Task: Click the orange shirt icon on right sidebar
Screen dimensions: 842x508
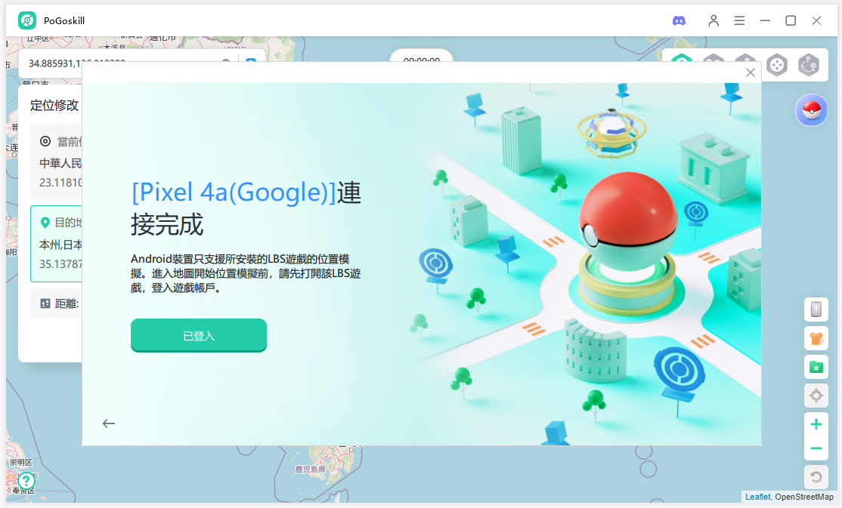Action: tap(816, 338)
